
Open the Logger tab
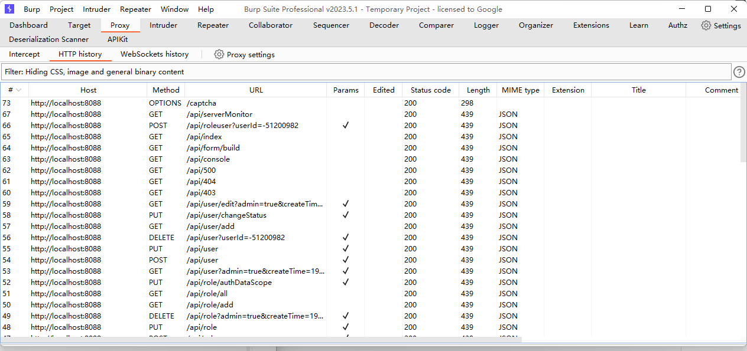pyautogui.click(x=486, y=25)
